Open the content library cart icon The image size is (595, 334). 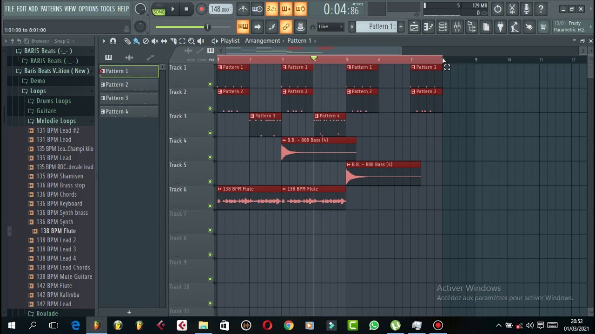pyautogui.click(x=543, y=27)
